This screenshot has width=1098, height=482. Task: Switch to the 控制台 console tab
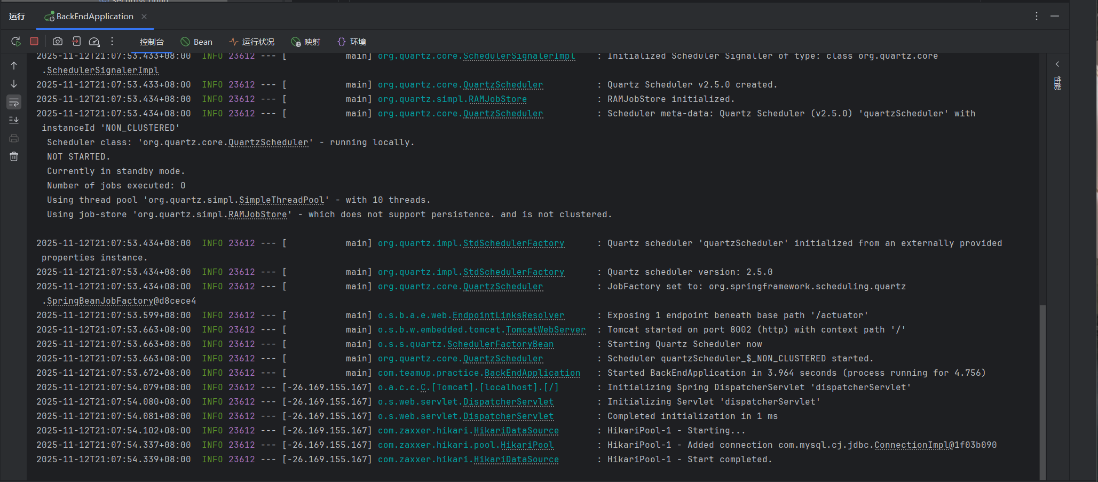click(x=152, y=42)
